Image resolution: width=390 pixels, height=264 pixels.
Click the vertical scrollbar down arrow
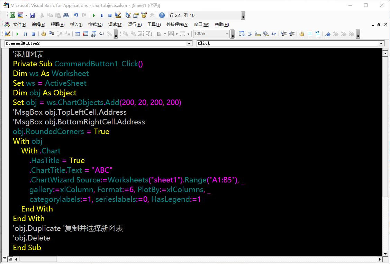click(385, 254)
